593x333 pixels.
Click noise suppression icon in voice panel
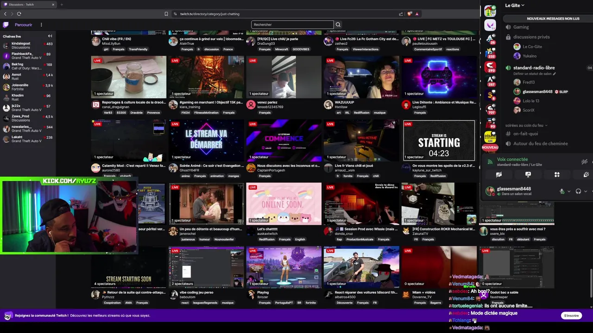[x=585, y=161]
